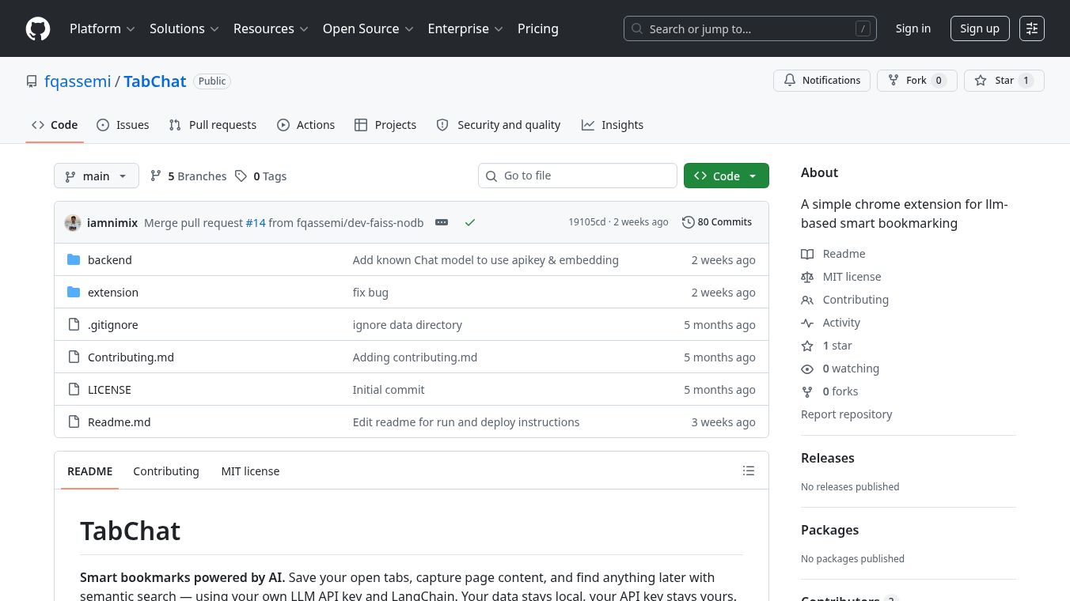Click the commit details ellipsis icon
Image resolution: width=1070 pixels, height=601 pixels.
click(442, 222)
